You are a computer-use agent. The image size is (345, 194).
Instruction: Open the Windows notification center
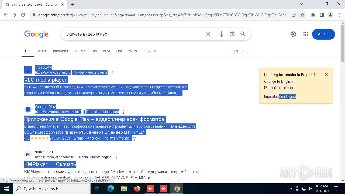[336, 189]
